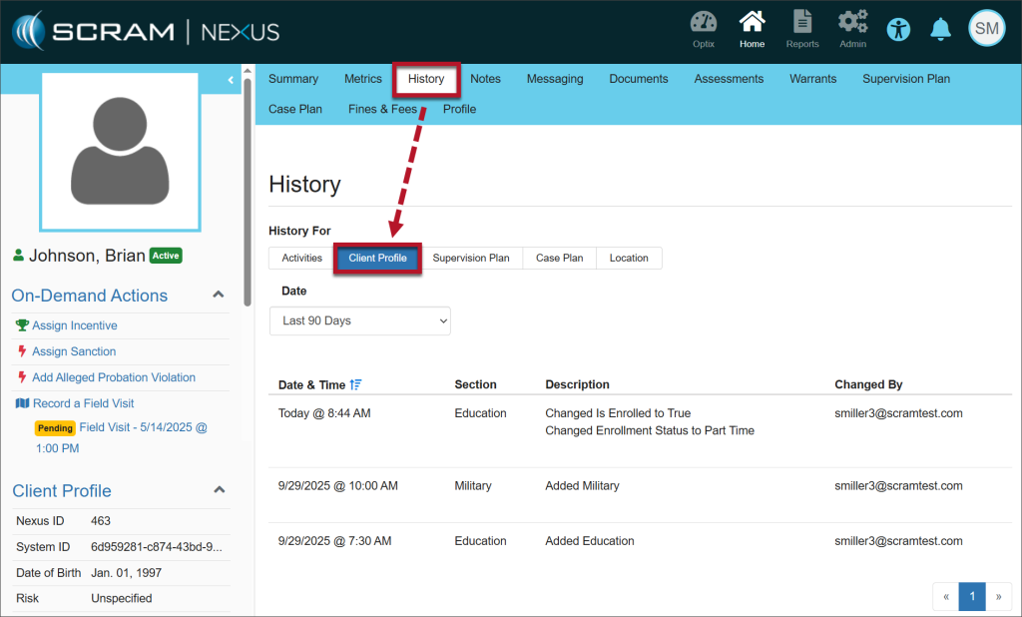Open notifications bell icon
1022x617 pixels.
(940, 29)
